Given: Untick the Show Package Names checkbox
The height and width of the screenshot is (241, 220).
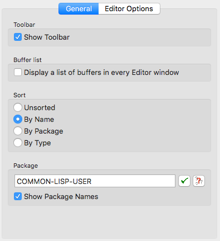Looking at the screenshot, I should point(18,196).
